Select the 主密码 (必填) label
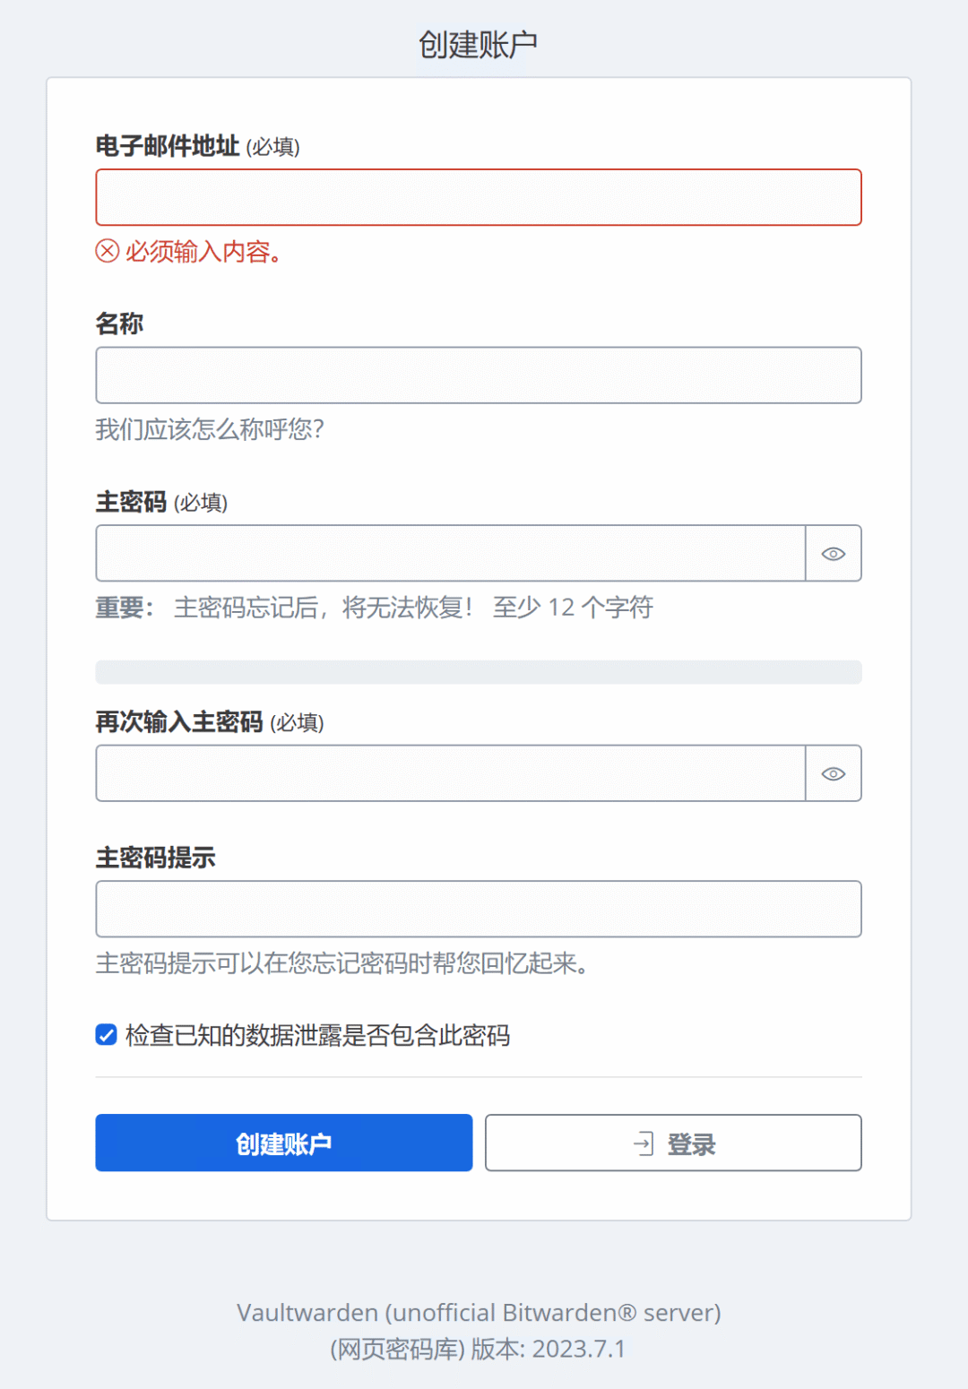968x1389 pixels. tap(161, 504)
